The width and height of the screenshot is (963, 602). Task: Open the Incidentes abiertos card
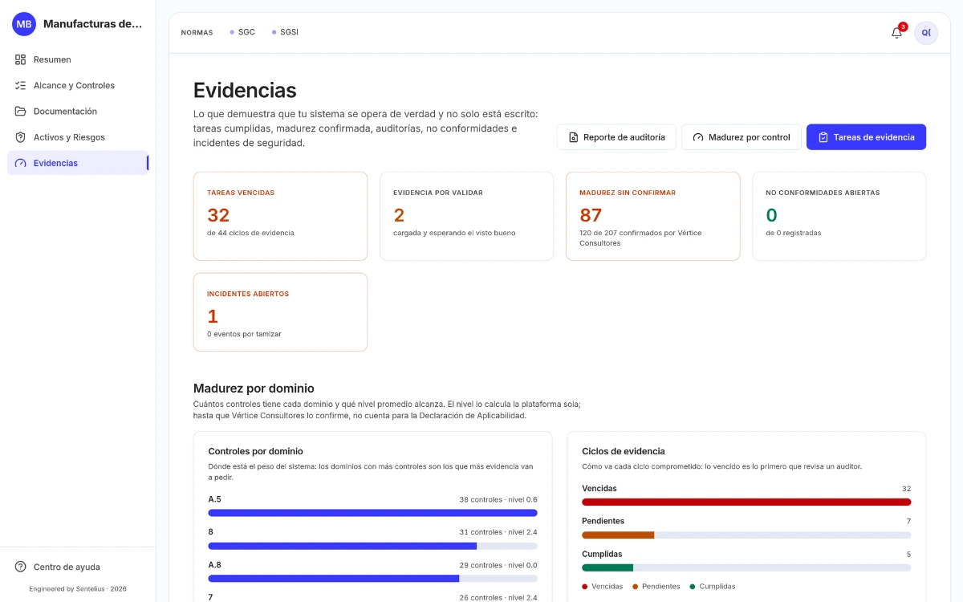point(280,312)
